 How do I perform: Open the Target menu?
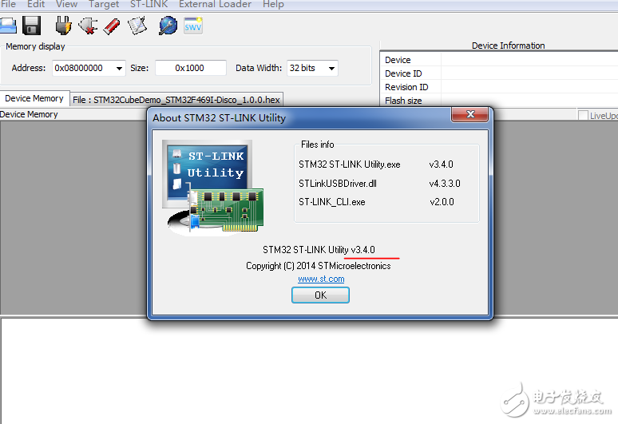104,4
